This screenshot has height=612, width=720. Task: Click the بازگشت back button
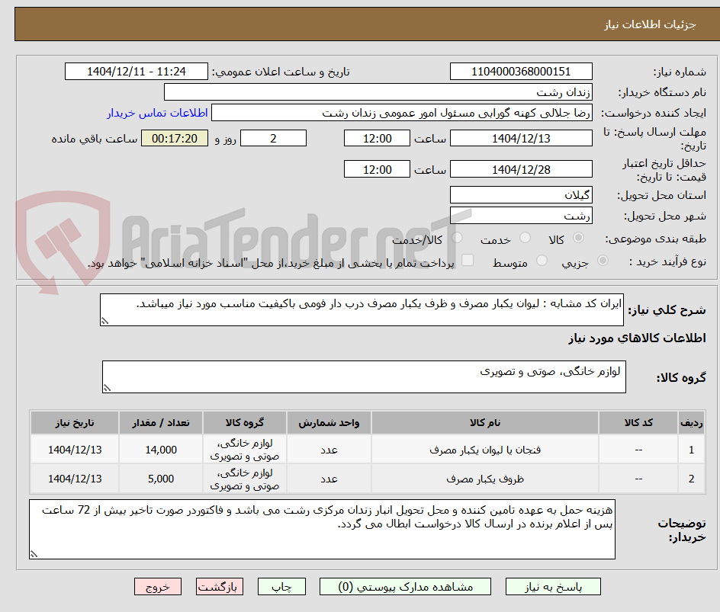pos(219,587)
